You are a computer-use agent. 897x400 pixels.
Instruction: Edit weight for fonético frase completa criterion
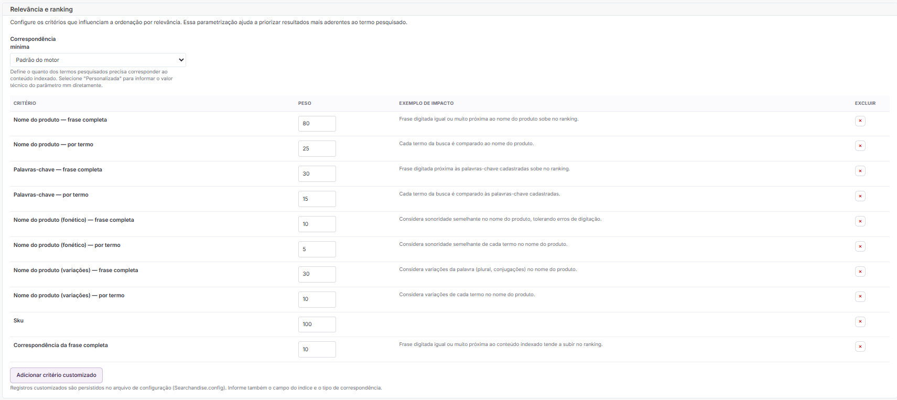click(x=317, y=224)
